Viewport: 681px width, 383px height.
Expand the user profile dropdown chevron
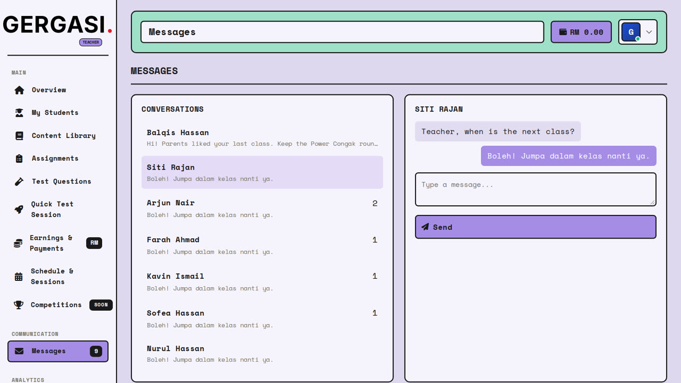point(649,32)
